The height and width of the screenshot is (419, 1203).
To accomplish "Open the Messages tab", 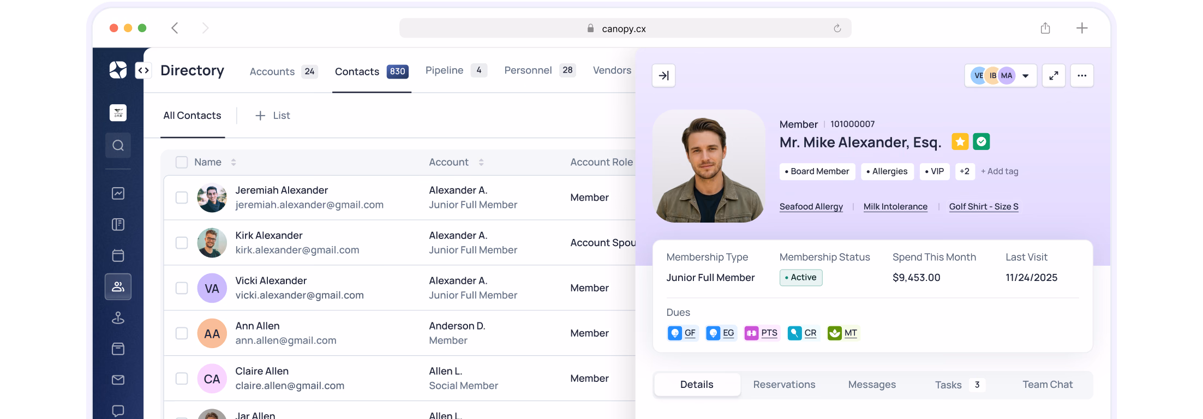I will point(872,385).
